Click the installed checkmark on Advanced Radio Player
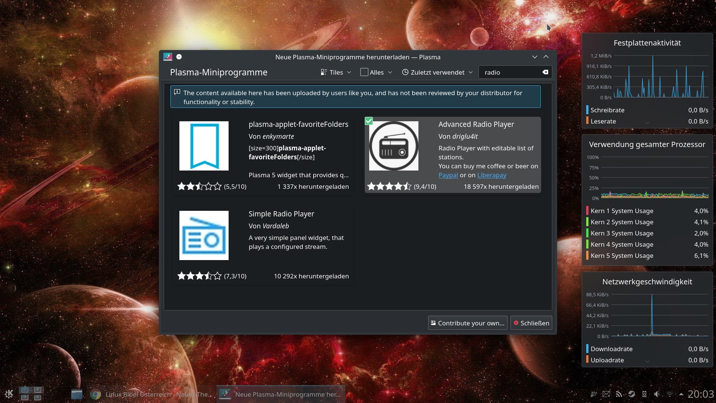This screenshot has height=403, width=716. [369, 121]
